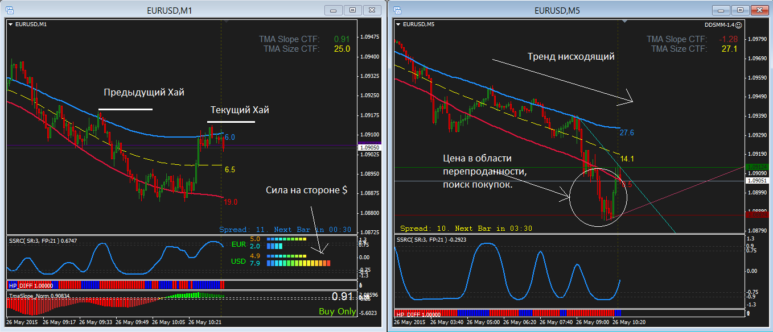Restore the EURUSD,M5 chart window

point(739,10)
